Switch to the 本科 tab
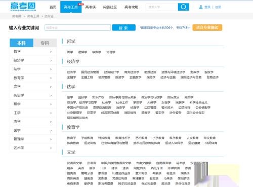Viewport: 253px width, 187px height. pos(21,43)
